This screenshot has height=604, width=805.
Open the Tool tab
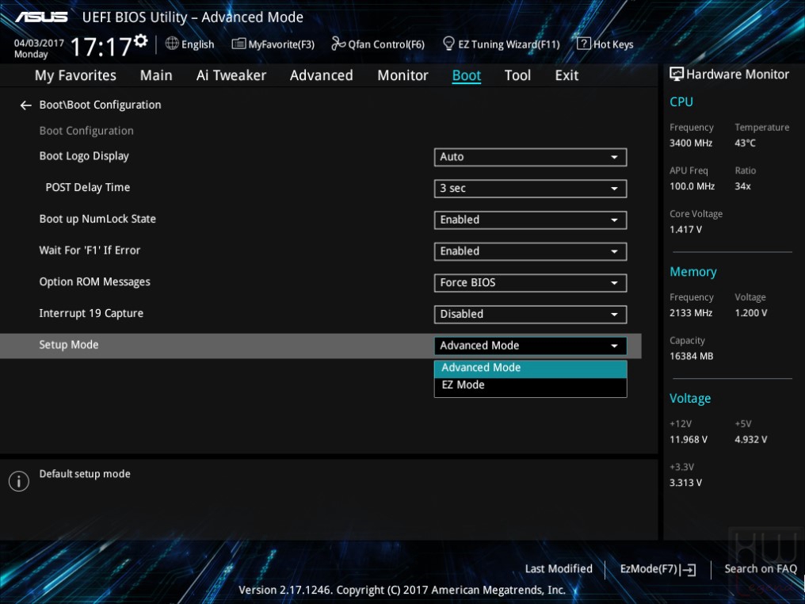coord(517,75)
